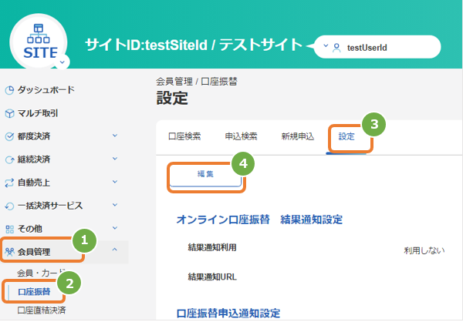Switch to the 口座検索 tab
Screen dimensions: 463x322
point(184,136)
